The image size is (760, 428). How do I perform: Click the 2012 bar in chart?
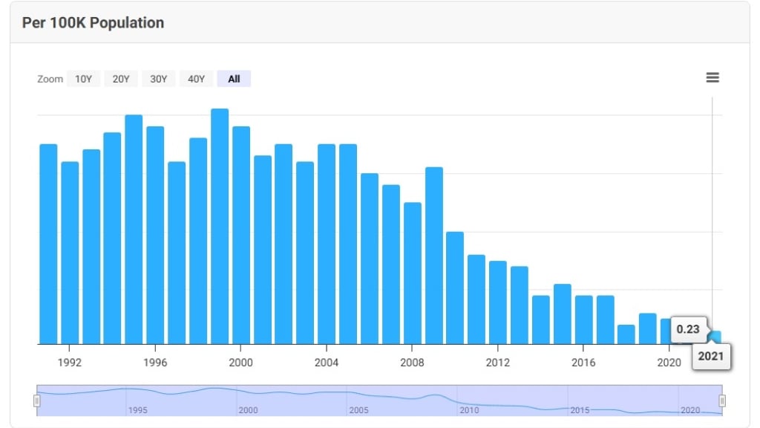click(x=498, y=302)
